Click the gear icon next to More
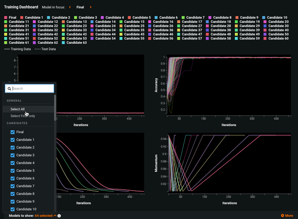This screenshot has height=219, width=298. pos(283,215)
